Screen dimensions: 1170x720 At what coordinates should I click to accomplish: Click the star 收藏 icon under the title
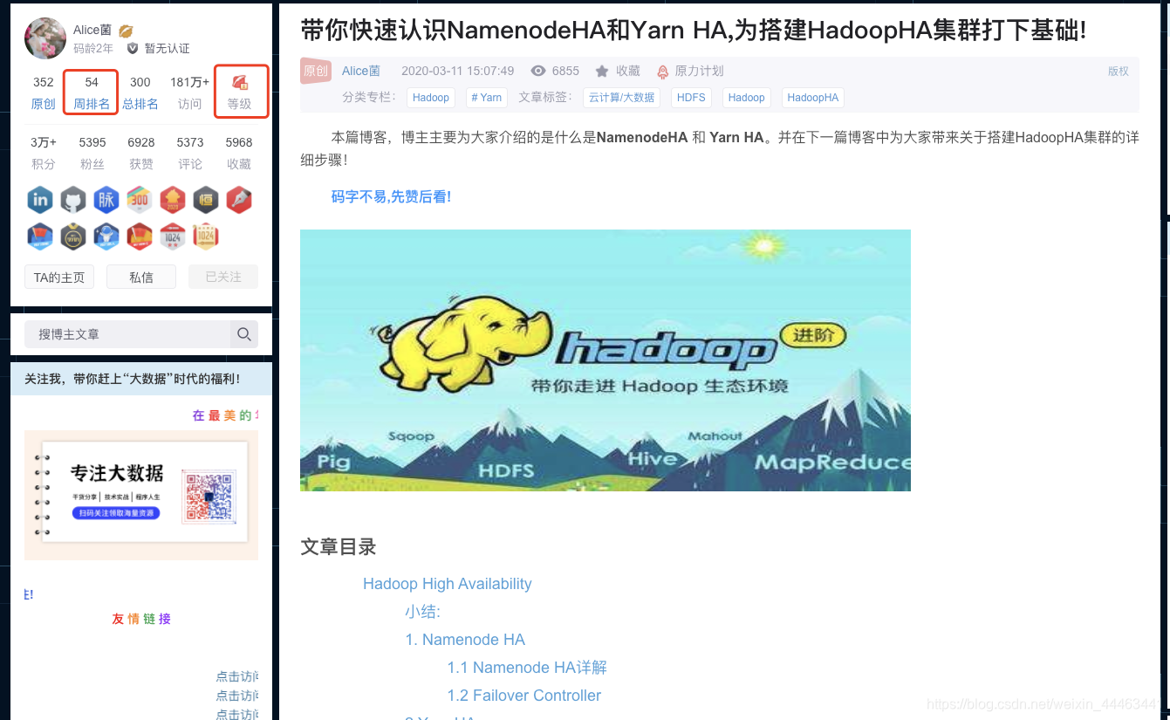pos(602,71)
